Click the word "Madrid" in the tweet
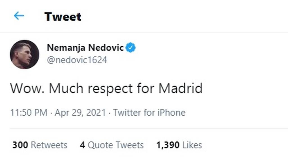This screenshot has height=158, width=288. [180, 88]
